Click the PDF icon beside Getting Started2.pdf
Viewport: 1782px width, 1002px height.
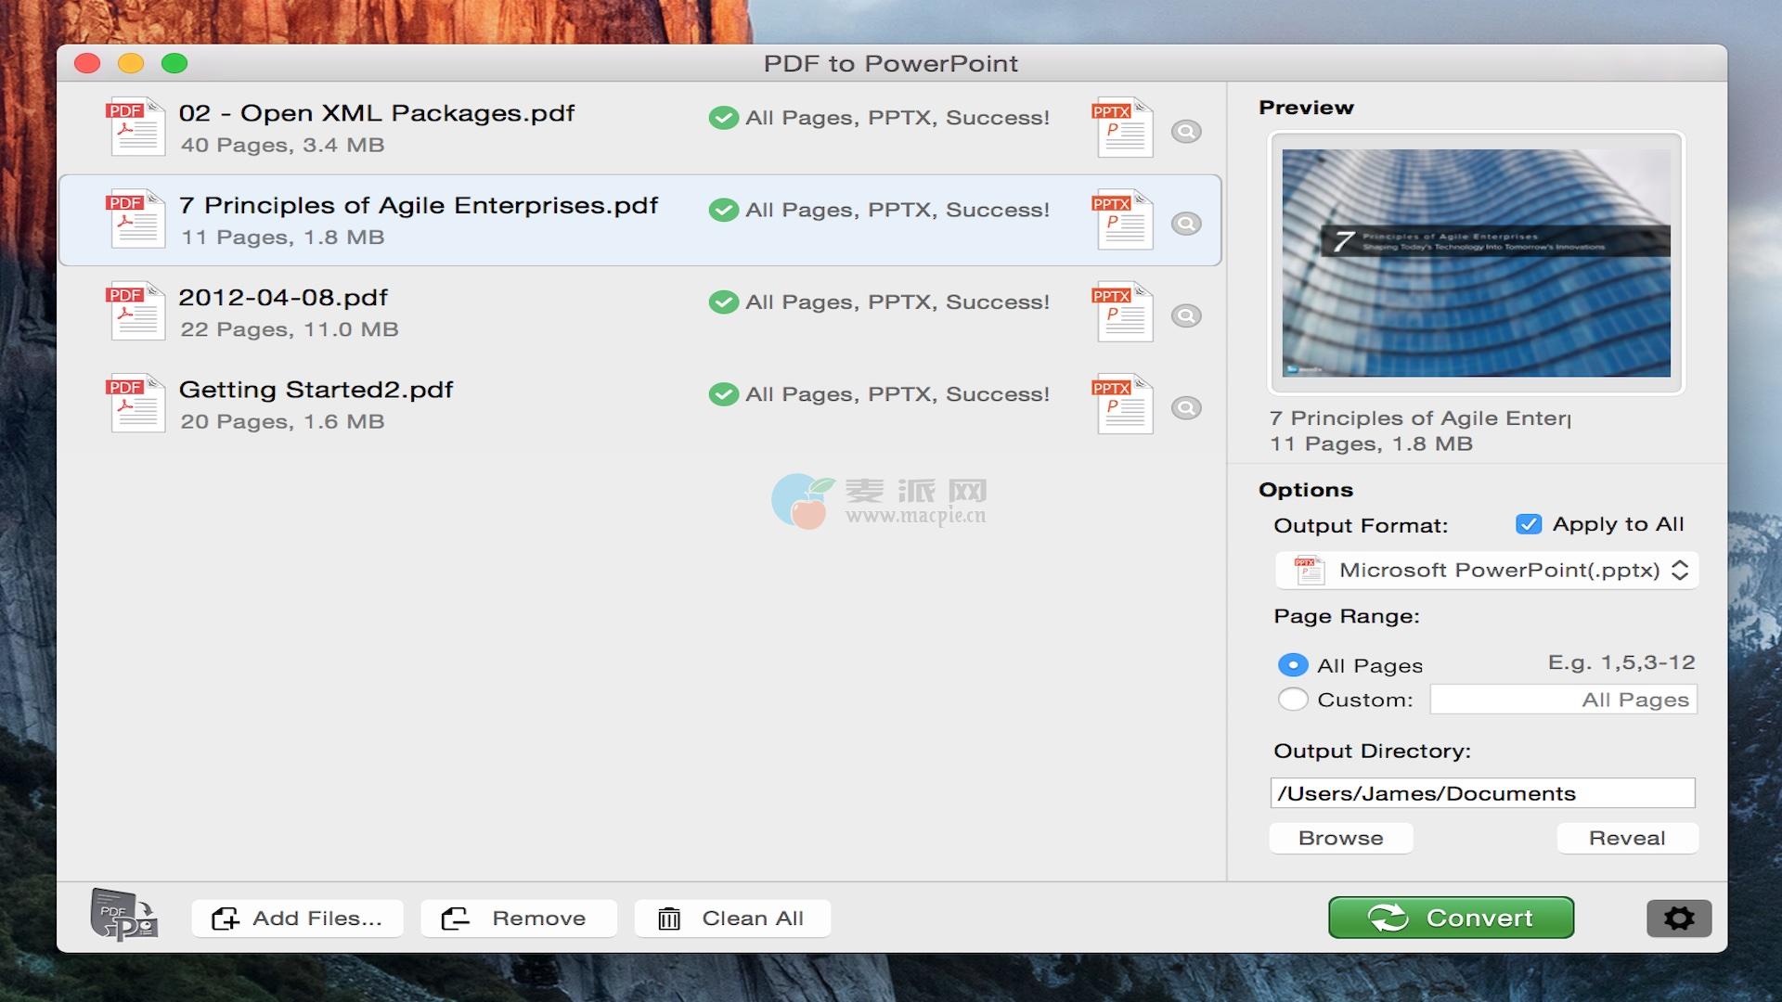tap(136, 405)
